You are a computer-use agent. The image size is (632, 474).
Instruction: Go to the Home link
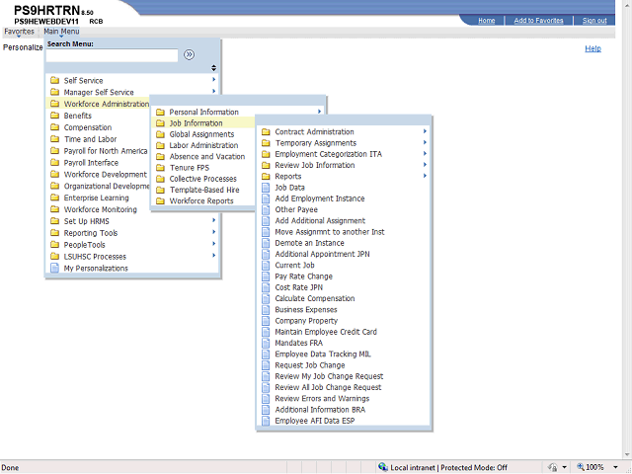[487, 21]
